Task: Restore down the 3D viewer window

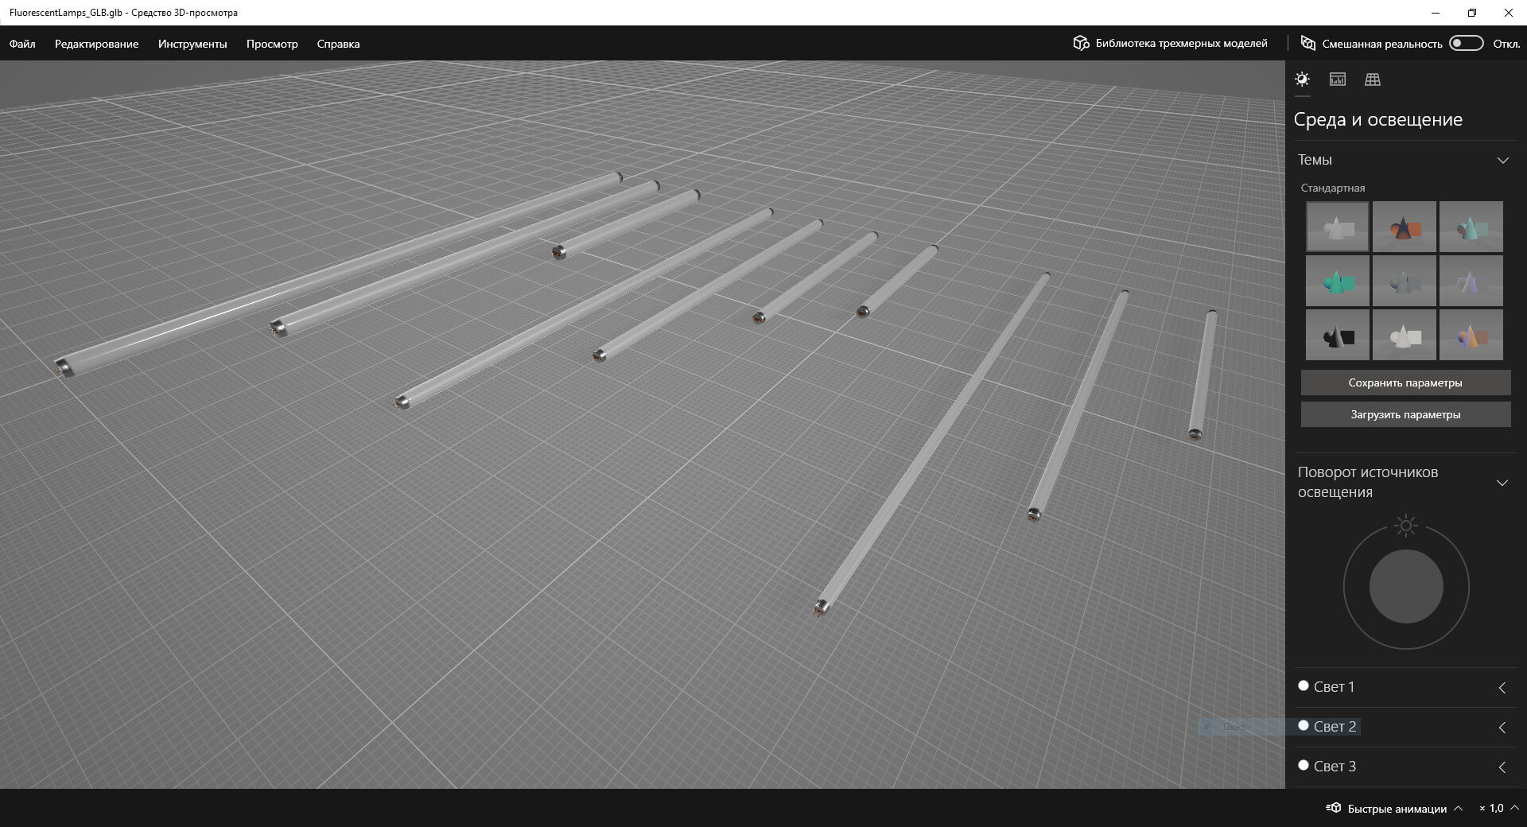Action: [x=1472, y=13]
